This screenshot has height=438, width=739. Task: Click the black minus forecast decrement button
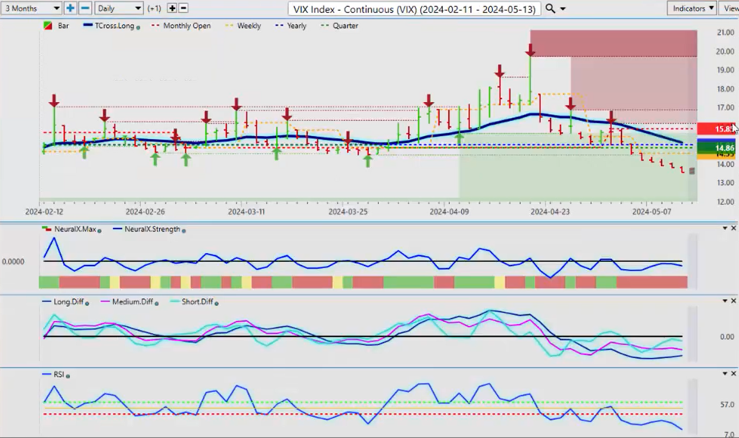[183, 9]
